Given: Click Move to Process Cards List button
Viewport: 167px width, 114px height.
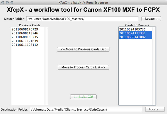Looking at the screenshot, I should tap(83, 67).
